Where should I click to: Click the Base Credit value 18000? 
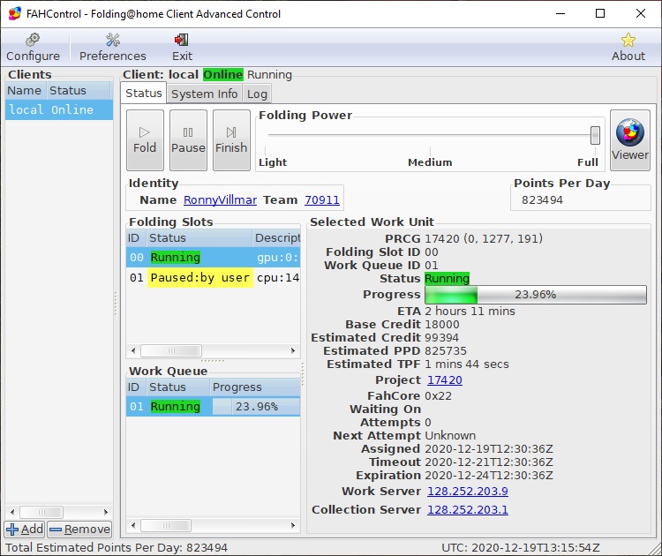[x=442, y=324]
